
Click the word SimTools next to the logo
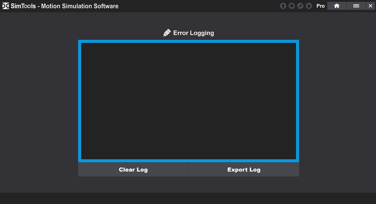click(23, 6)
